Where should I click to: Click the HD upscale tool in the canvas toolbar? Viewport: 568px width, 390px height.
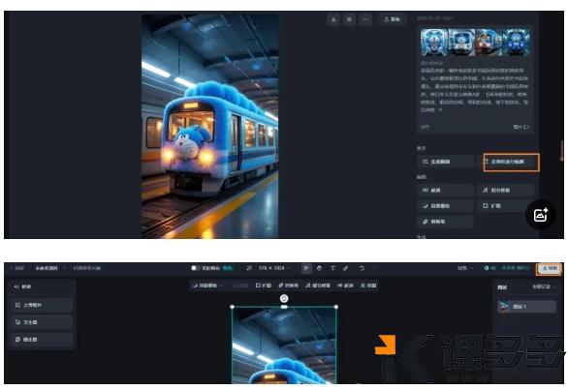pyautogui.click(x=345, y=285)
